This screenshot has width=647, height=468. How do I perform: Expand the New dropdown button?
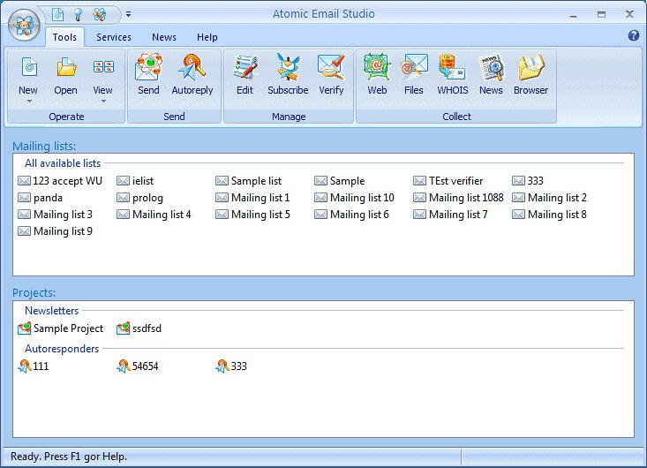pyautogui.click(x=28, y=101)
